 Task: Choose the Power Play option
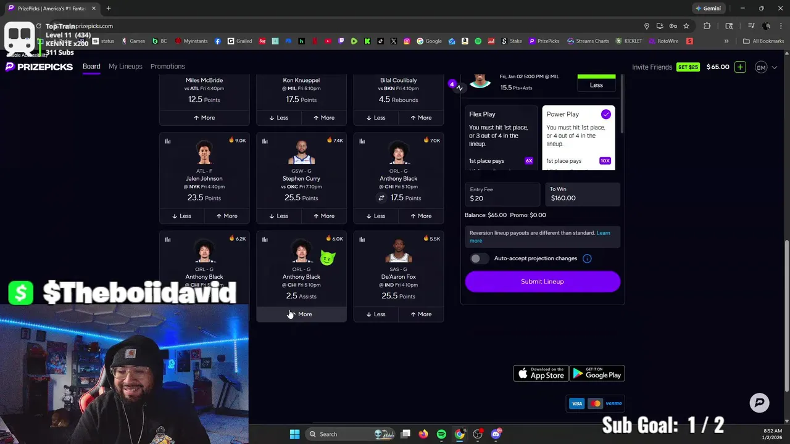click(578, 138)
